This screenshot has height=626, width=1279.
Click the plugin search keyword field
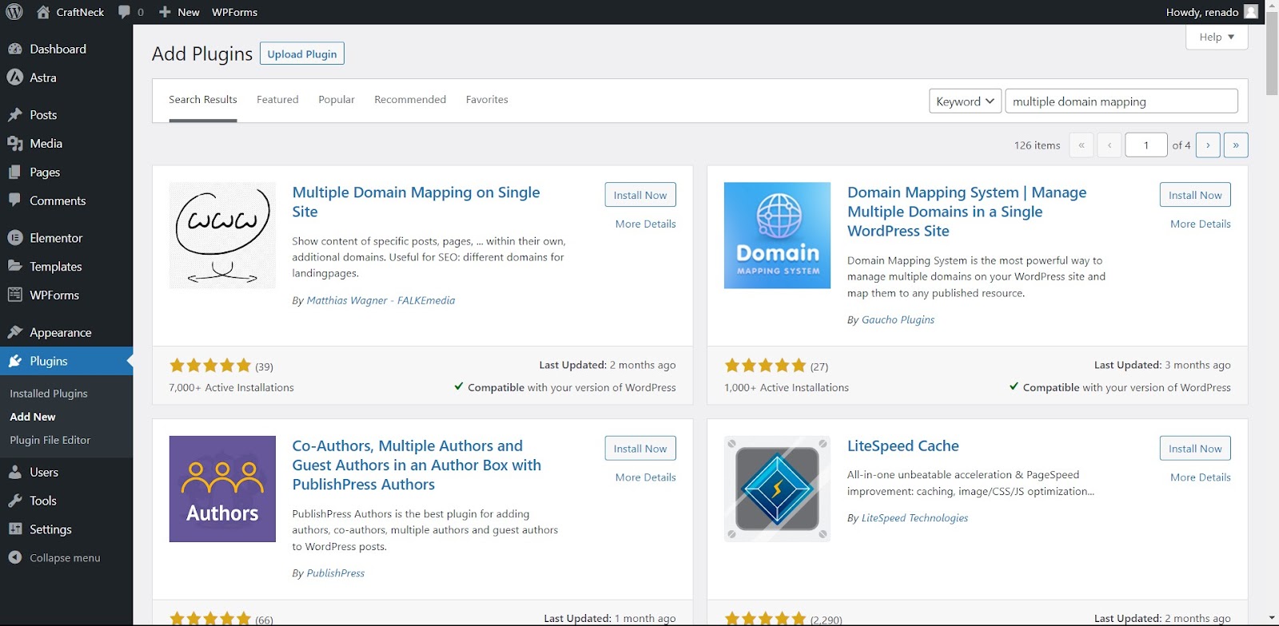tap(1122, 101)
